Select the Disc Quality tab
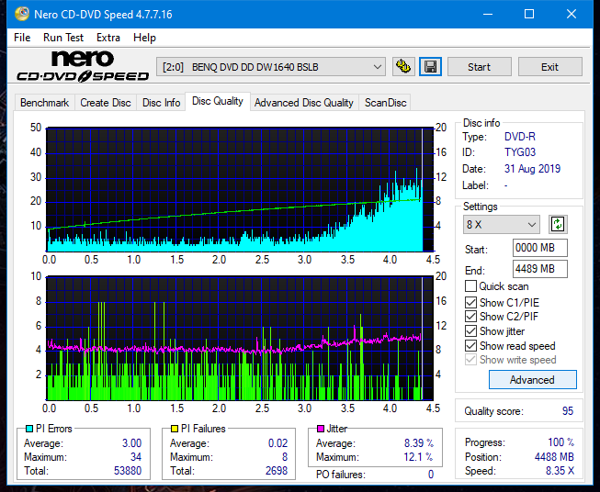The image size is (600, 492). 218,101
